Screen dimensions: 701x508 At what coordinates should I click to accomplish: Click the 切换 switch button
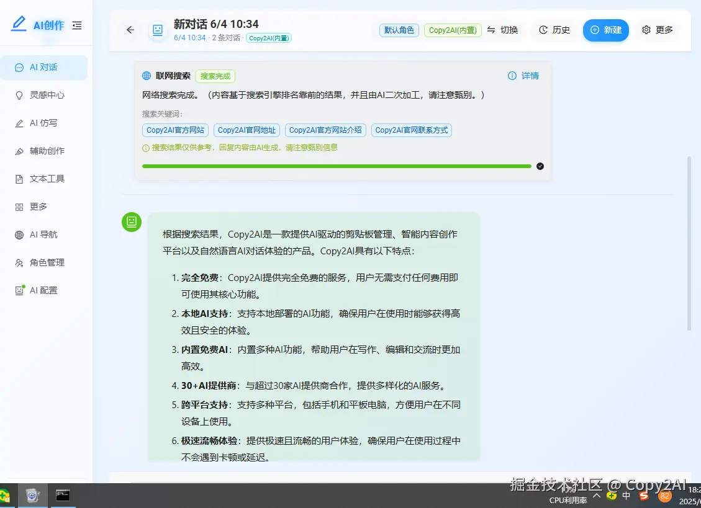[503, 30]
